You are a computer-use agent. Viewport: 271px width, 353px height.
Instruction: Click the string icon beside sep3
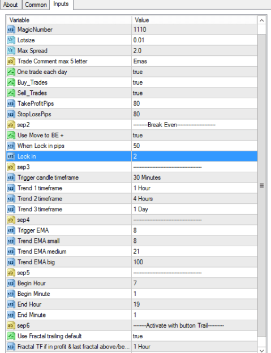(x=11, y=167)
